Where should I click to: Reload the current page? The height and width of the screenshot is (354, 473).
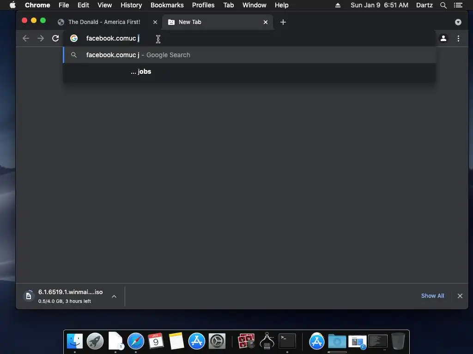pyautogui.click(x=55, y=38)
